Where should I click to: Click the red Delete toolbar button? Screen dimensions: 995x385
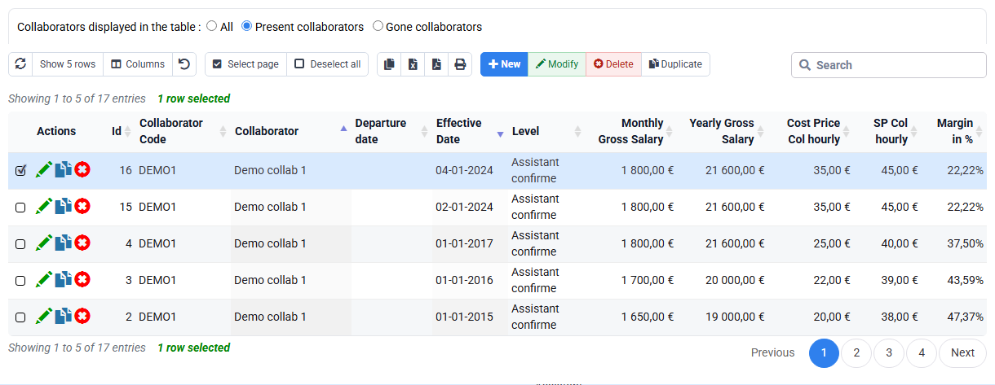pyautogui.click(x=613, y=64)
